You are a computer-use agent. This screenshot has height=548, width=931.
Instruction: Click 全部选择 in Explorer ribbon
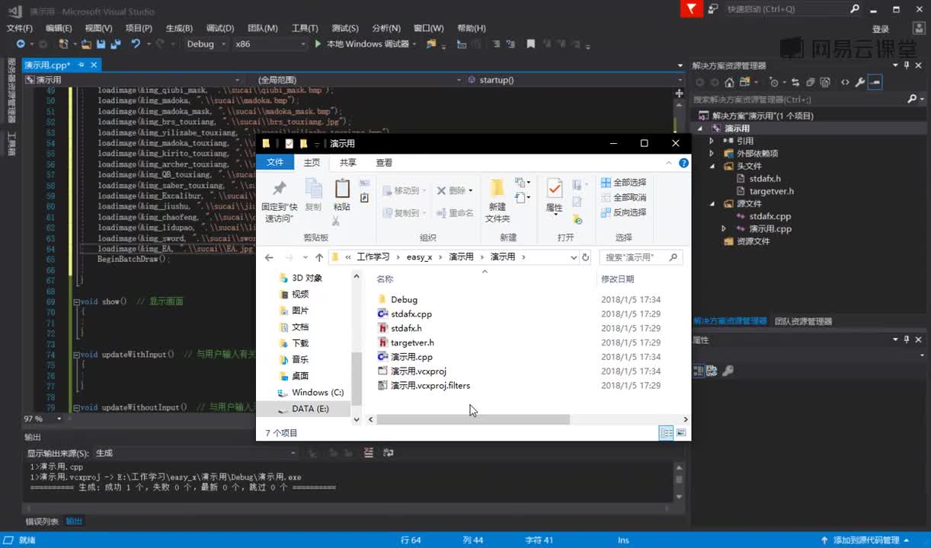click(623, 183)
